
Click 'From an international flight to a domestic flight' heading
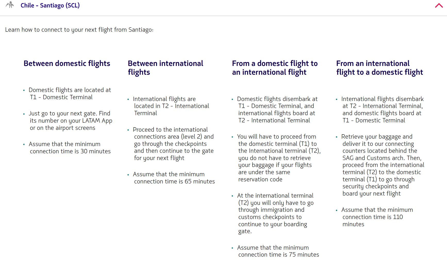(x=379, y=68)
